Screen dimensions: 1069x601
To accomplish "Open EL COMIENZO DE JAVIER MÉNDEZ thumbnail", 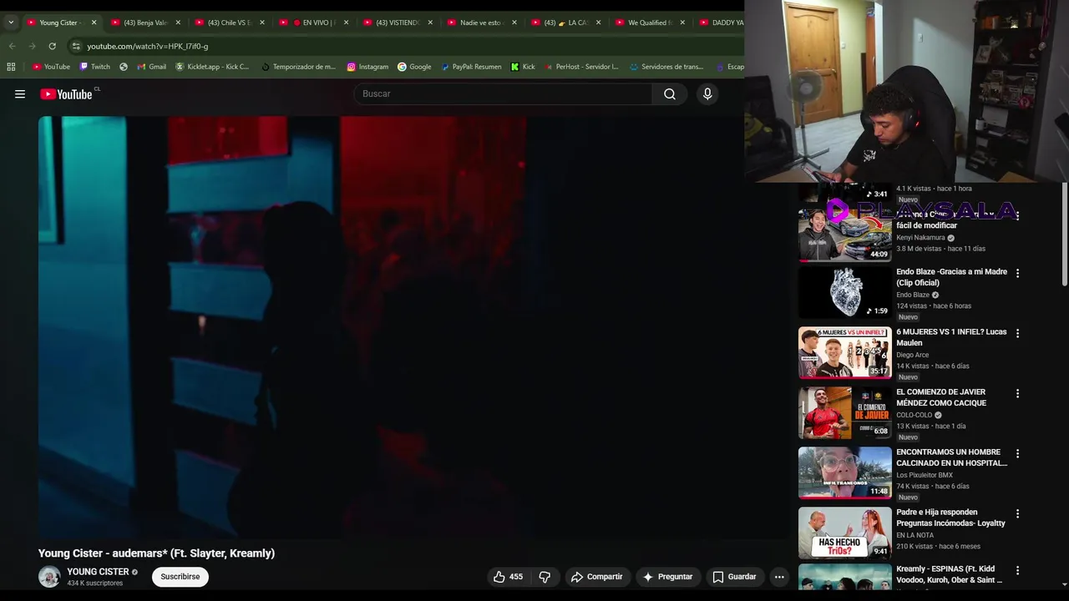I will coord(844,413).
